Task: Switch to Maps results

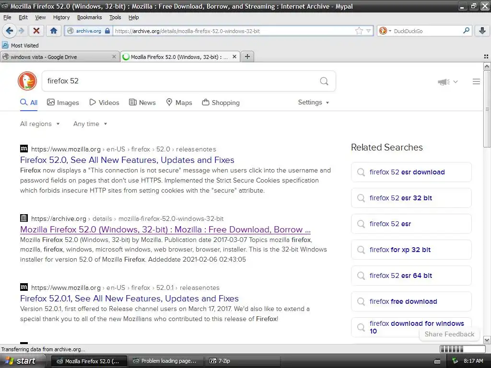Action: 179,103
